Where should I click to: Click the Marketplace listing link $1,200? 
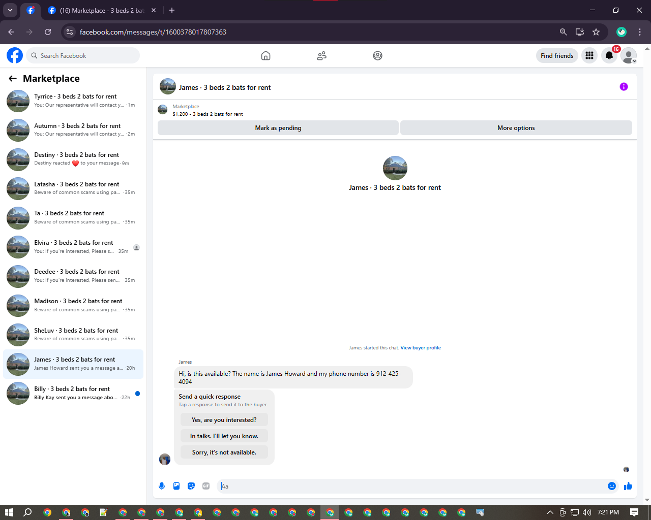(x=208, y=114)
